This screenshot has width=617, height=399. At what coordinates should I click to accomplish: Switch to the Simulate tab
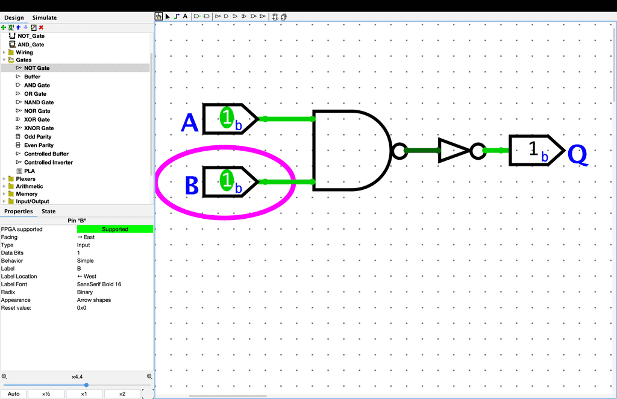(x=44, y=17)
